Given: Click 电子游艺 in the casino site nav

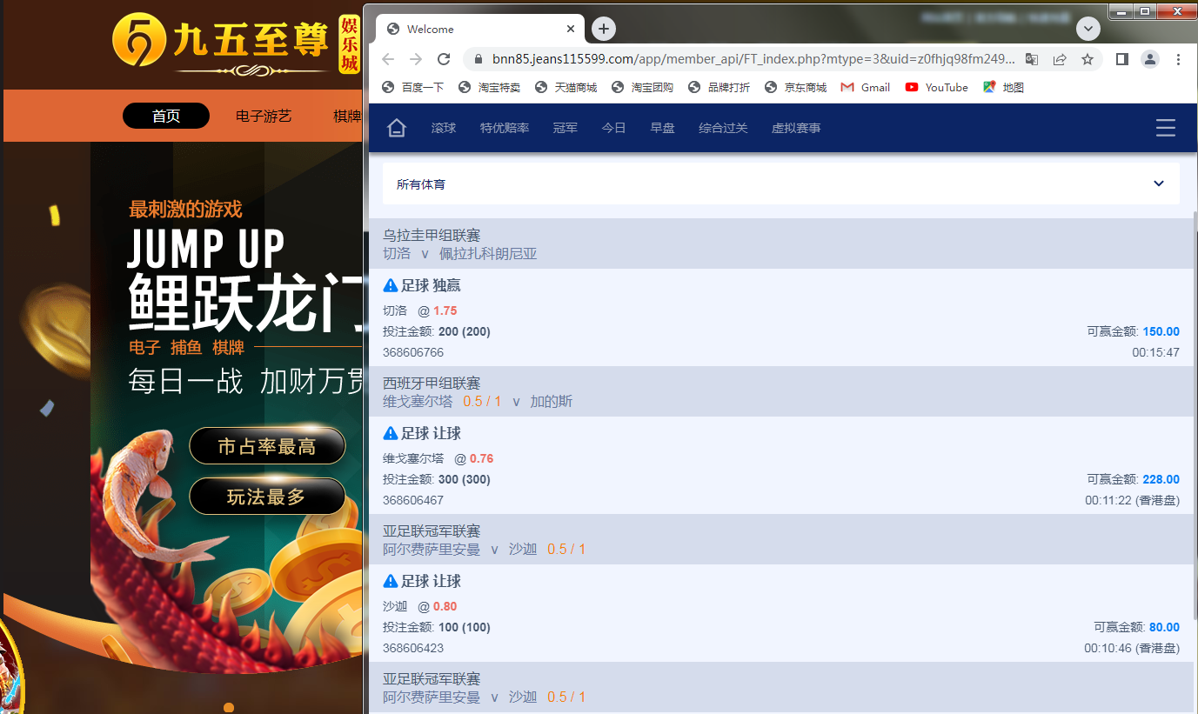Looking at the screenshot, I should point(264,116).
